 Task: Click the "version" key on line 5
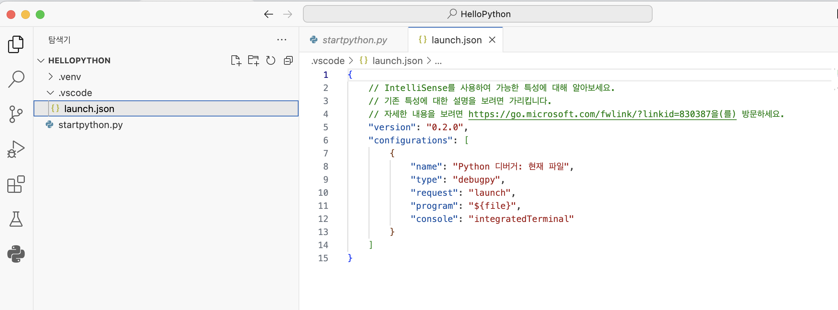[x=392, y=127]
